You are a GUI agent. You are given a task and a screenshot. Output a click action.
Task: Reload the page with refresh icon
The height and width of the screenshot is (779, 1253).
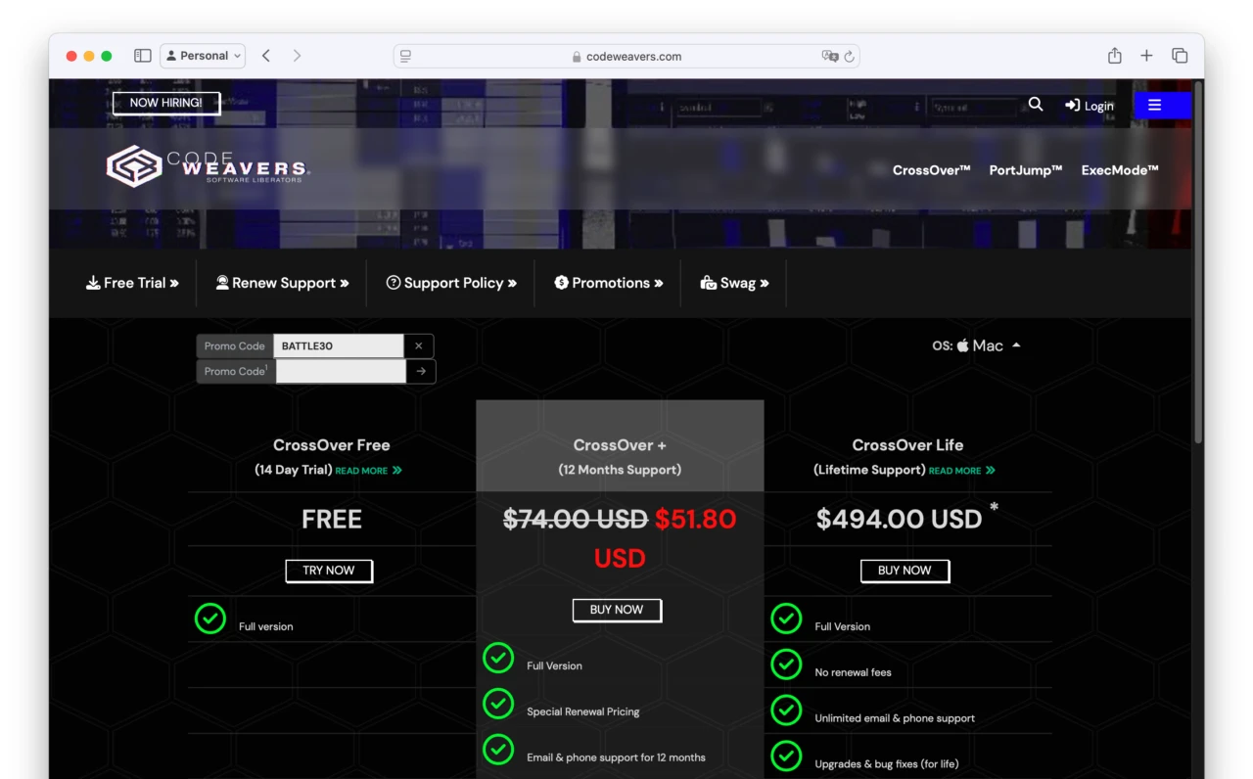(850, 57)
